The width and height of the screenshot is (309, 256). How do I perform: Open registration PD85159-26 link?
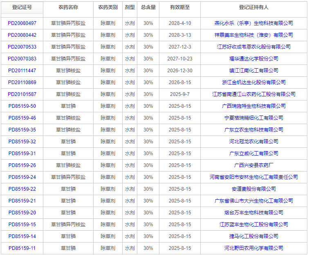tap(22, 165)
